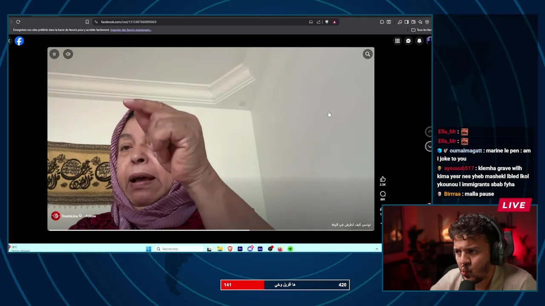Click ayouuub517's username in chat

tap(459, 168)
